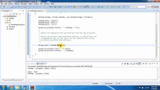
Task: Open the Edit menu
Action: pos(6,4)
